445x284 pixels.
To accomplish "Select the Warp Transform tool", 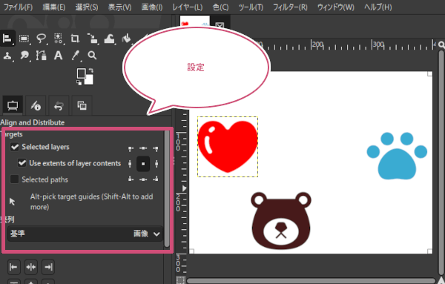I will click(109, 39).
